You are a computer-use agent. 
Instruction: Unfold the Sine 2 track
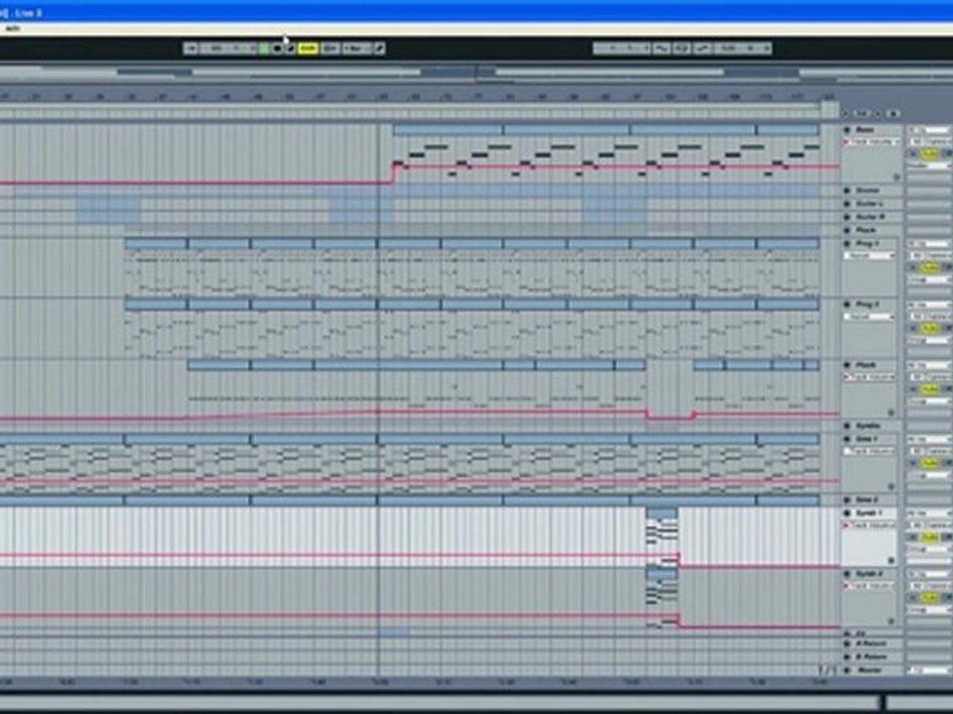(847, 500)
